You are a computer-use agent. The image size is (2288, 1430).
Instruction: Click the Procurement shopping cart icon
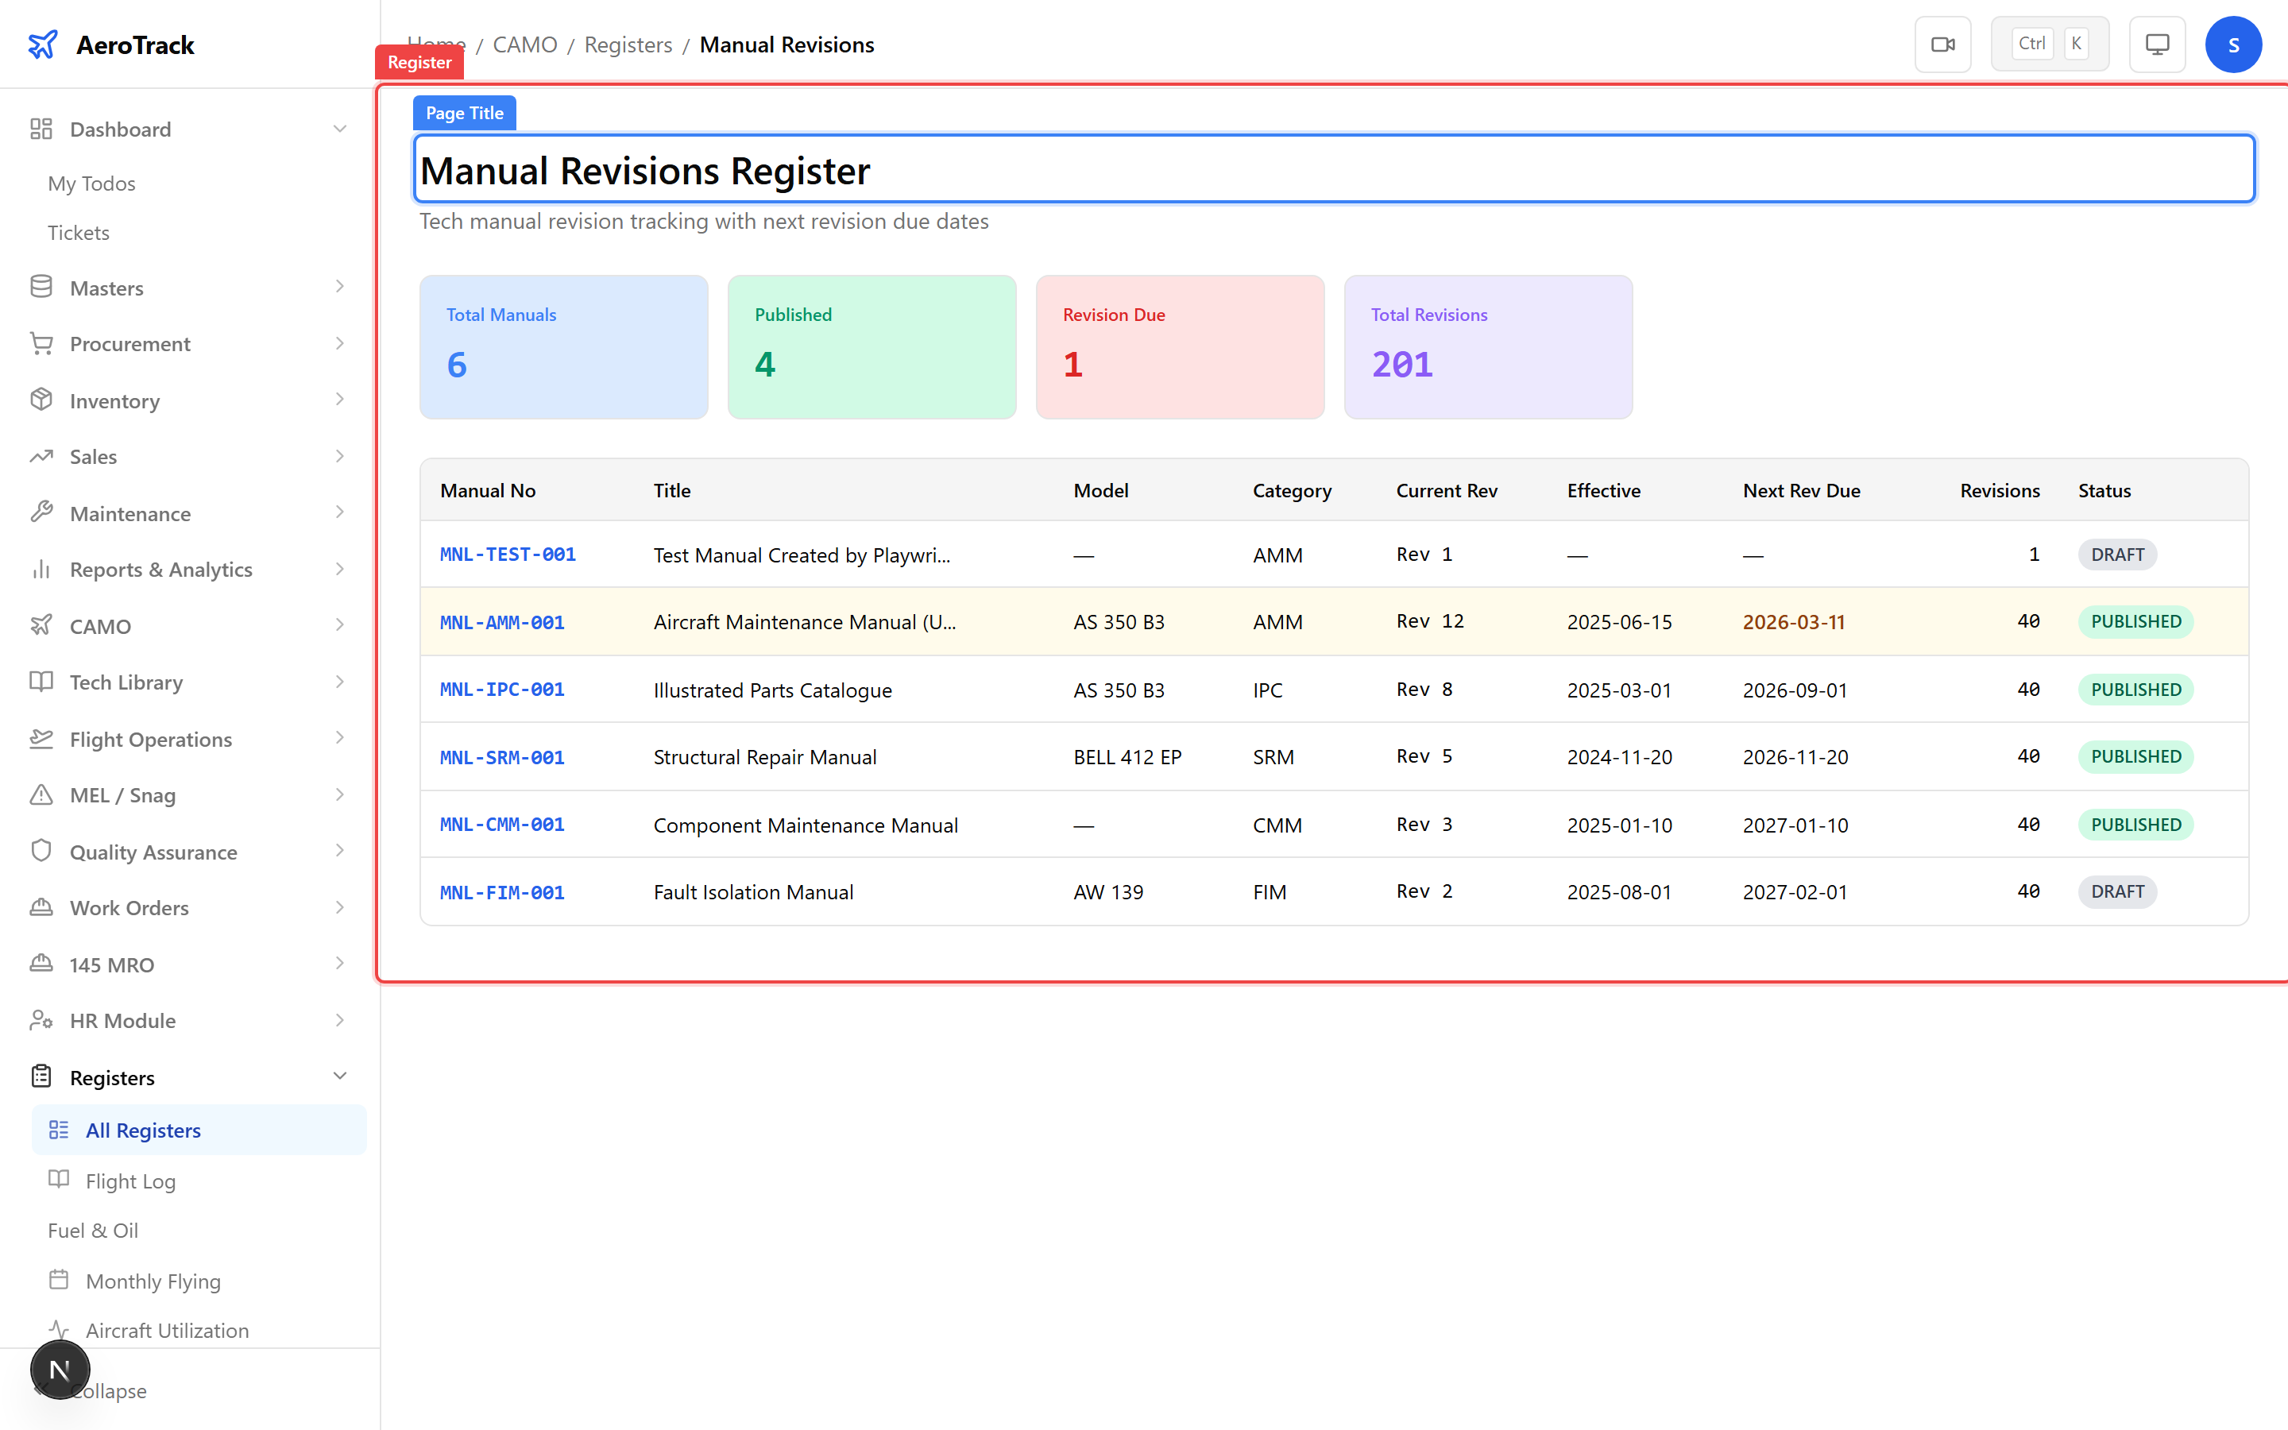41,343
